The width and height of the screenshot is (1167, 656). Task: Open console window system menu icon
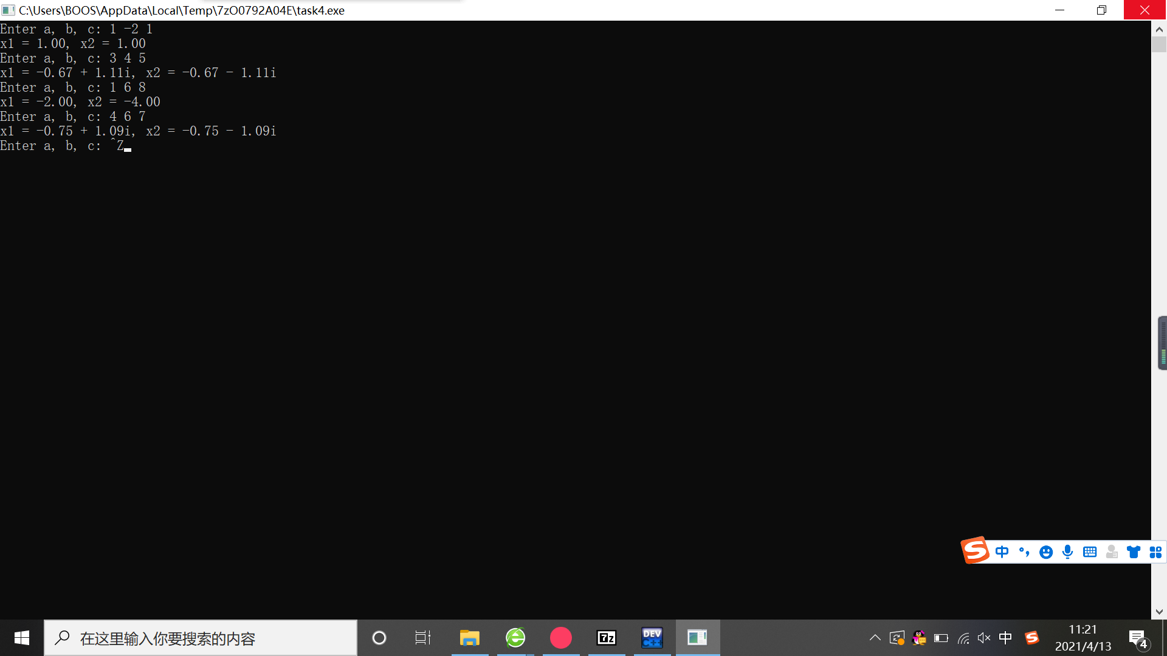tap(8, 10)
